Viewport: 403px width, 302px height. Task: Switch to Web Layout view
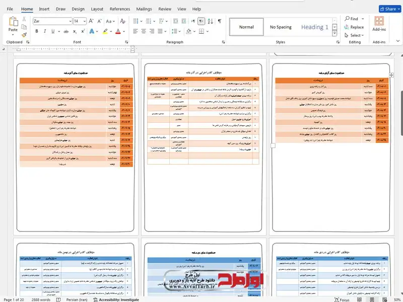point(384,299)
